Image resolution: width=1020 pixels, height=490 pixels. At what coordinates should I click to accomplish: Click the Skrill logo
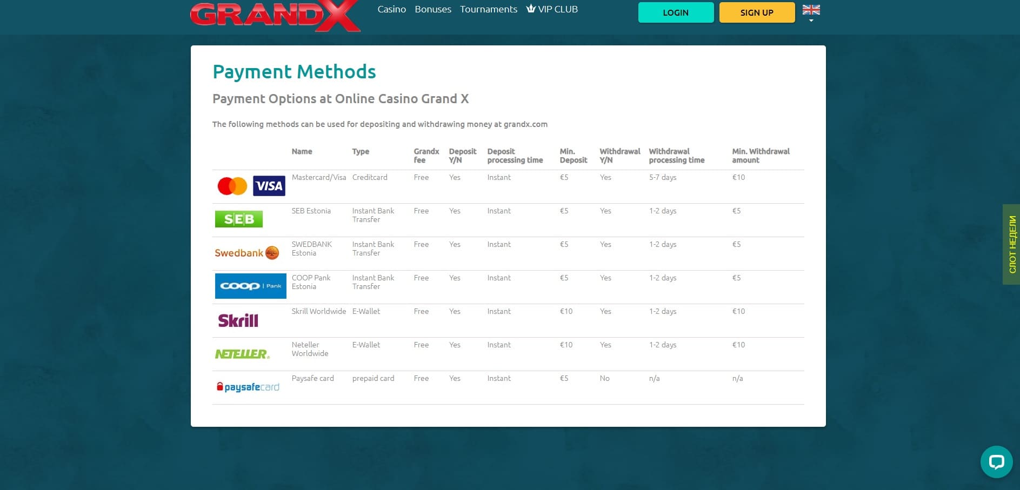(x=238, y=320)
